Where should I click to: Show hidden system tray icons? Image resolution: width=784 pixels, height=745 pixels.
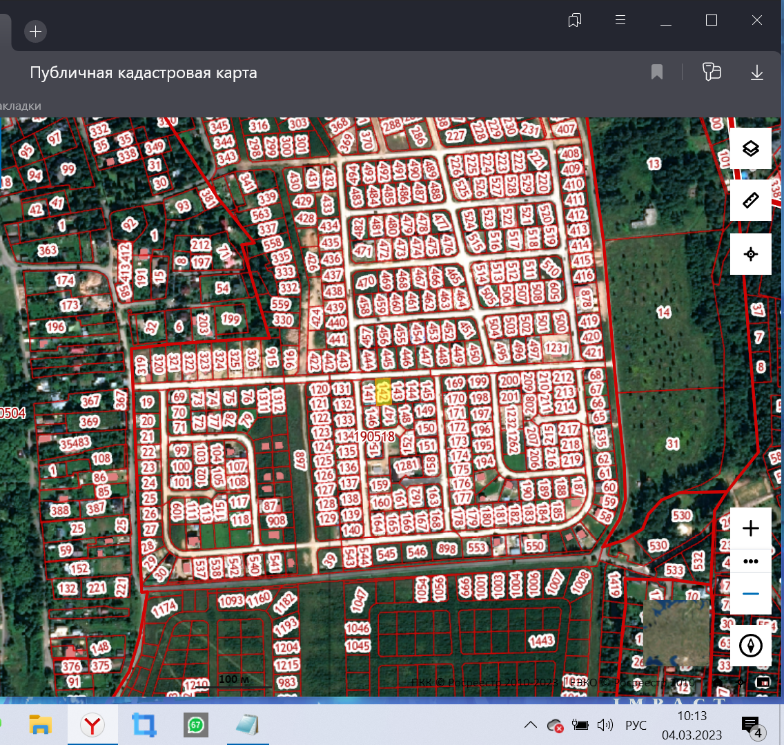click(x=531, y=725)
